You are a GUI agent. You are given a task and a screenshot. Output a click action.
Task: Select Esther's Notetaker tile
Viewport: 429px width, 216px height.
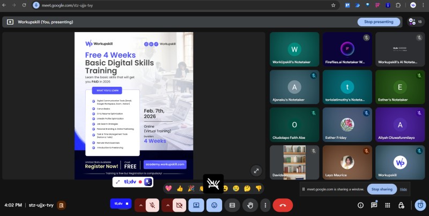point(400,87)
